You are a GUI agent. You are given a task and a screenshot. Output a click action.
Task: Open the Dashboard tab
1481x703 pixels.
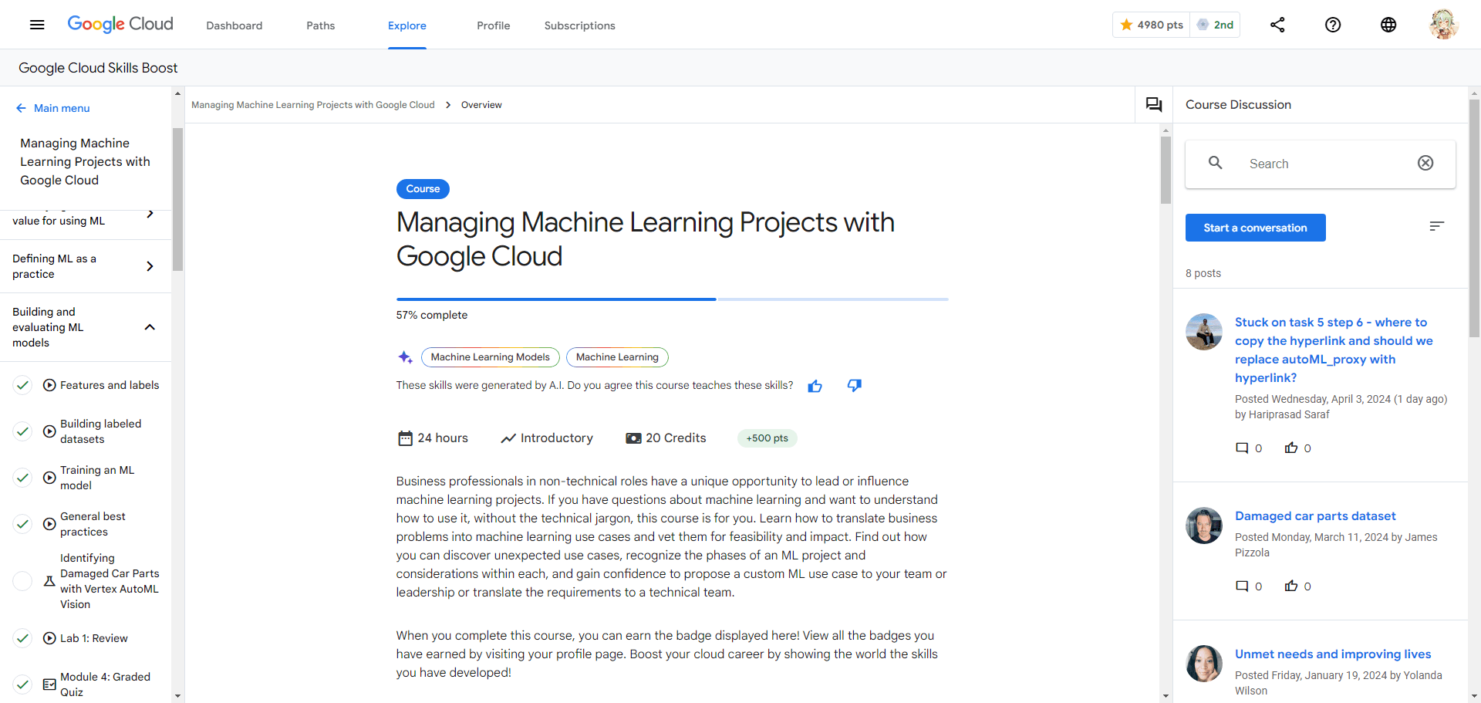point(234,25)
